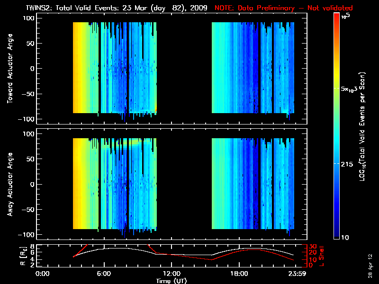Click the yellow-orange band in the Toward panel
Screen dimensions: 379x284
(x=81, y=69)
